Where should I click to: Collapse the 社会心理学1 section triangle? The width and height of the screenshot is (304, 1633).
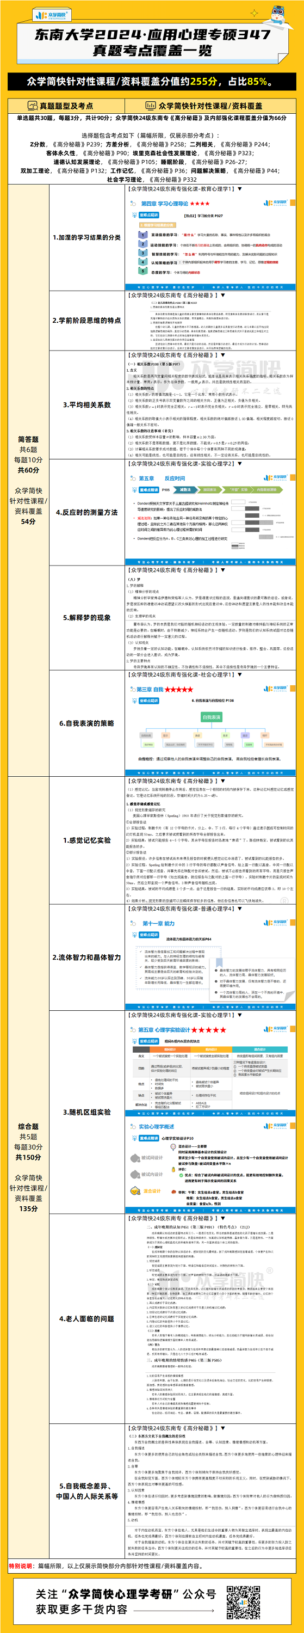coord(239,674)
